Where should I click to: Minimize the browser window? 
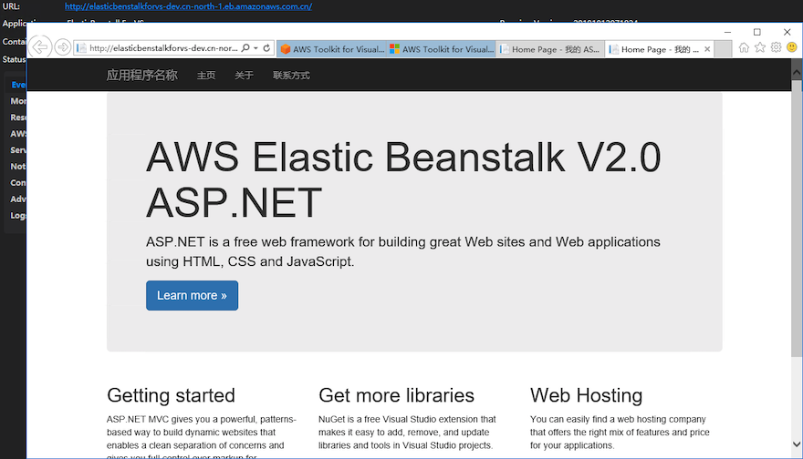click(x=727, y=32)
